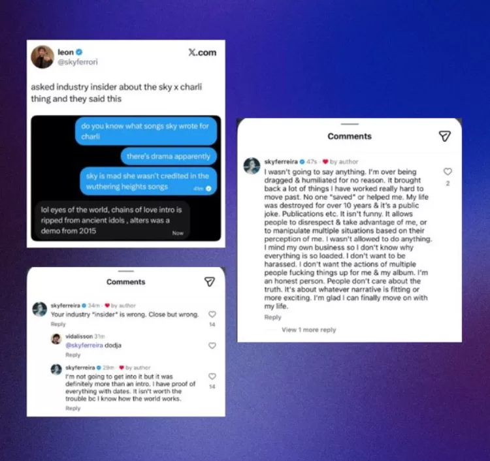Viewport: 490px width, 461px height.
Task: Expand "View 1 more reply"
Action: 309,330
